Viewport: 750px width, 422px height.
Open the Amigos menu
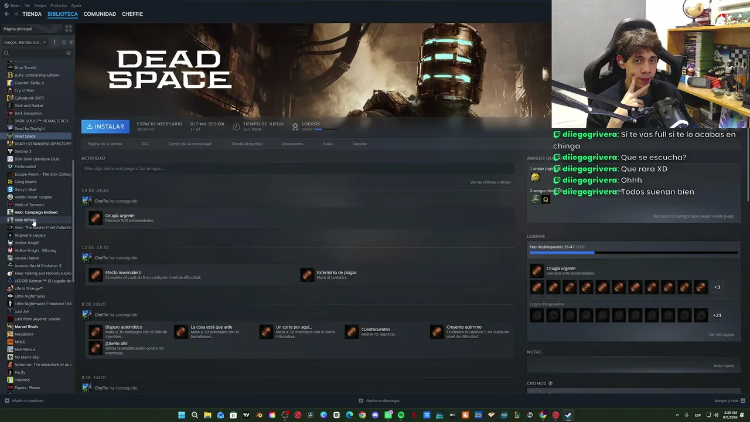coord(40,5)
